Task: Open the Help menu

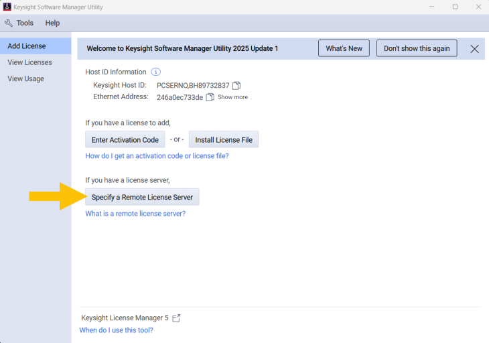Action: 52,23
